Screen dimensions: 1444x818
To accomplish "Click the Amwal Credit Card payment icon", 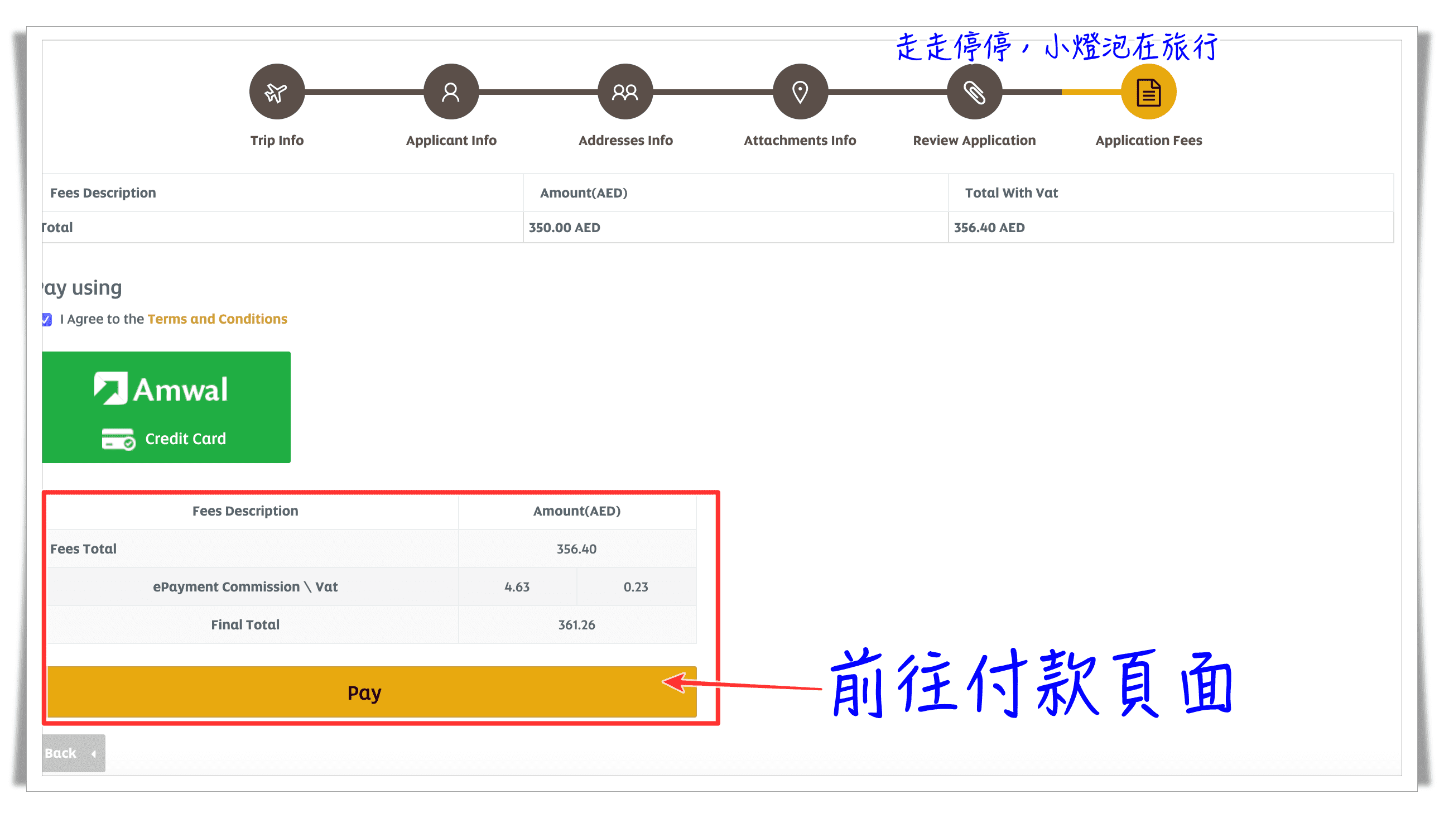I will pyautogui.click(x=166, y=407).
